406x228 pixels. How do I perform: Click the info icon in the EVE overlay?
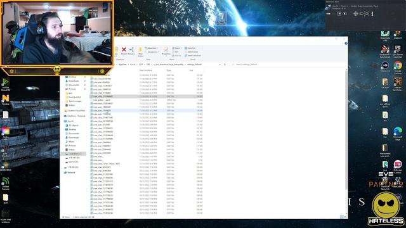point(372,14)
